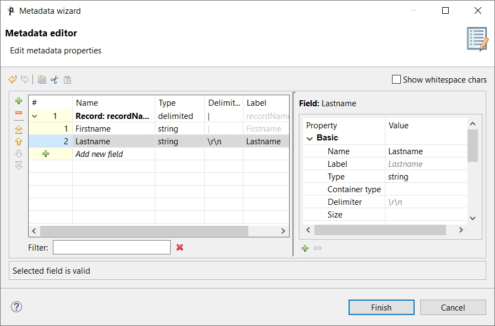Click the # column header
Screen dimensions: 495x326
click(51, 103)
